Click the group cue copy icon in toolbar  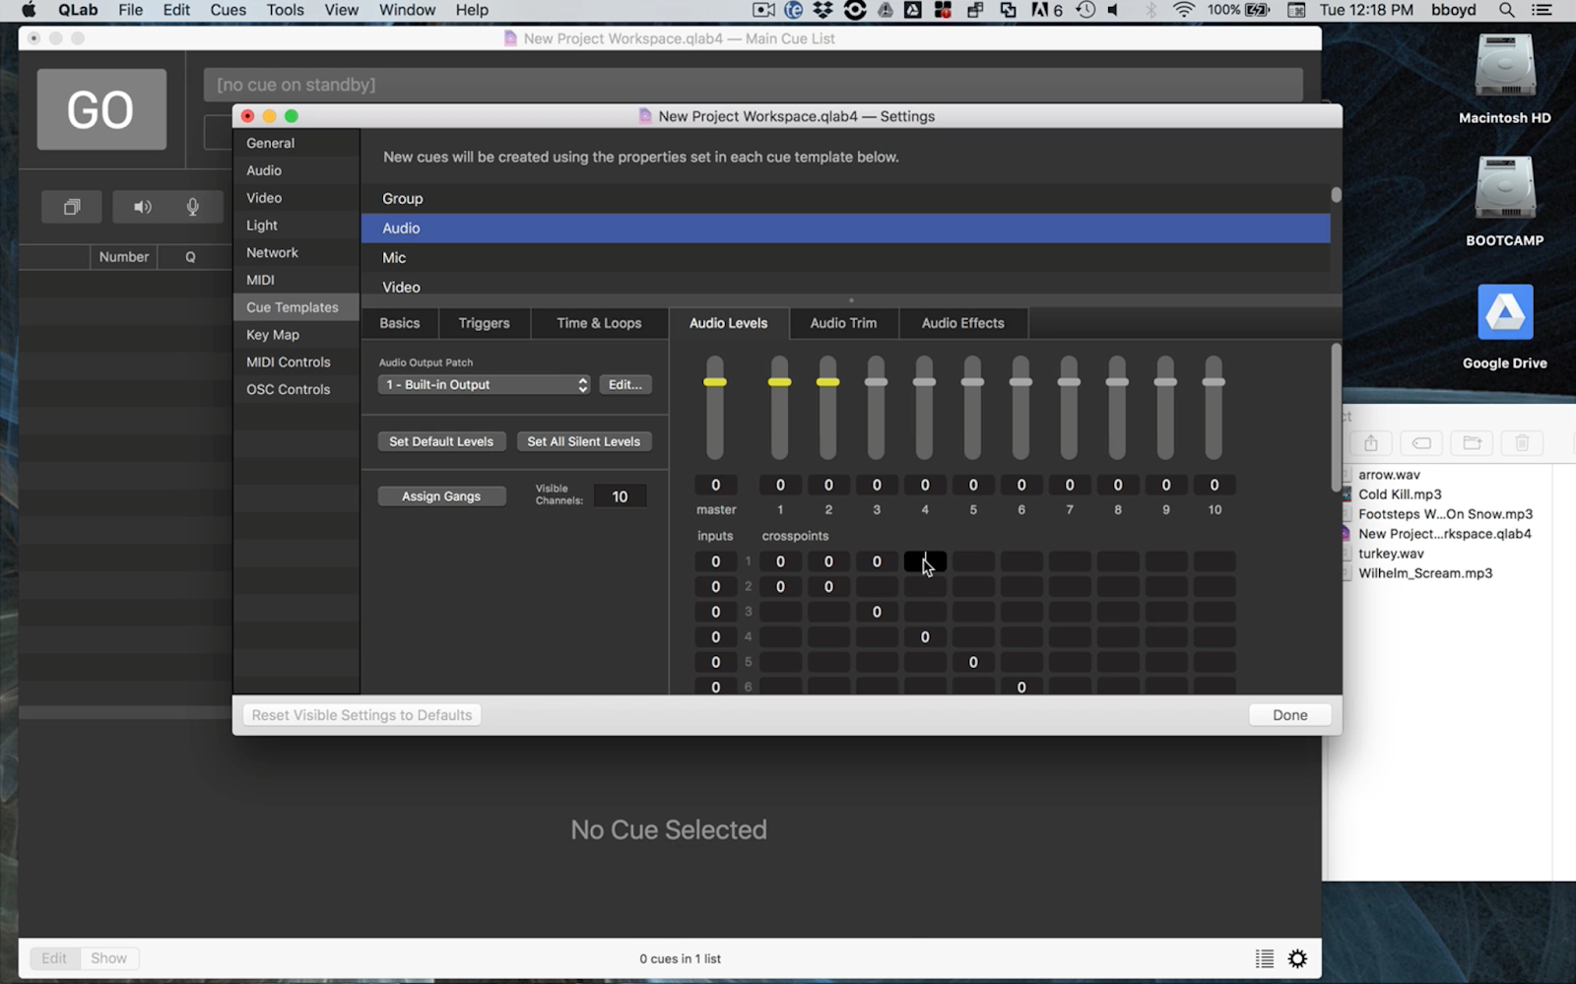tap(72, 207)
